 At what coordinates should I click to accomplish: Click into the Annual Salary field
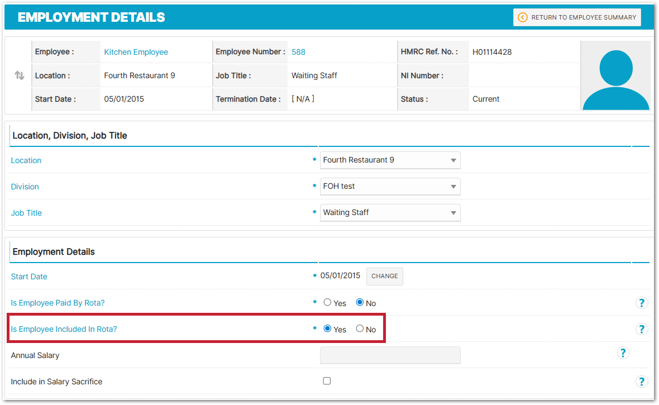[x=390, y=355]
